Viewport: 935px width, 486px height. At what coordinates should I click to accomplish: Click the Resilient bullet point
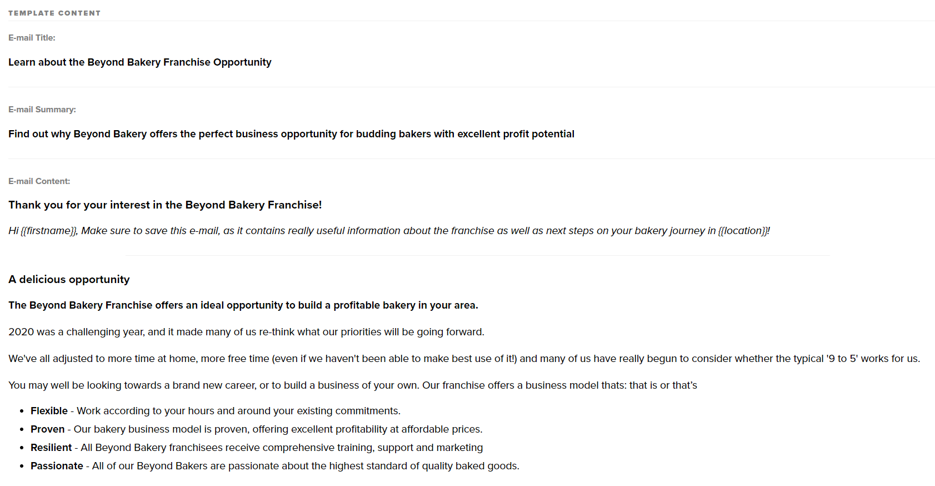click(x=257, y=448)
